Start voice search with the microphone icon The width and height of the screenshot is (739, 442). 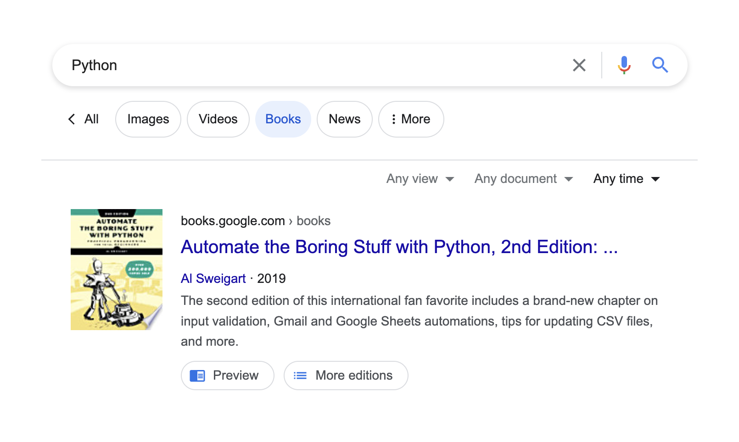point(624,65)
